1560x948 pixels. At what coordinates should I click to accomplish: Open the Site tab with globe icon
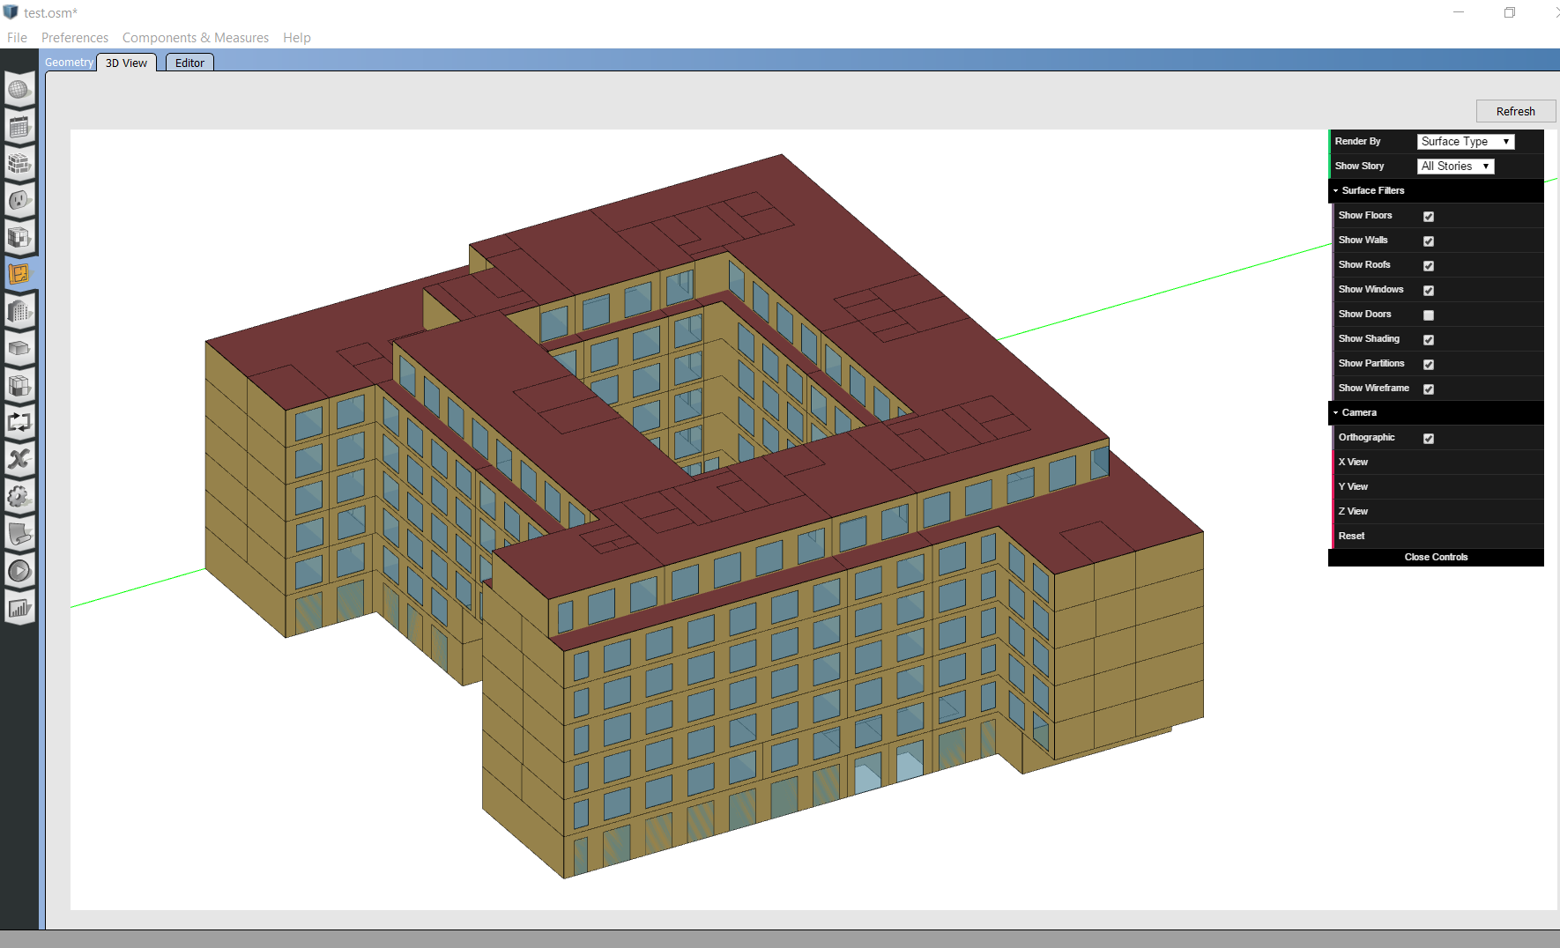[x=19, y=89]
